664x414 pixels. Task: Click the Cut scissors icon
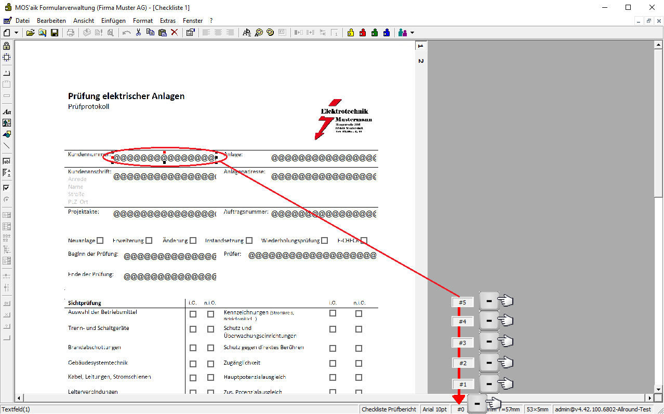pos(138,33)
